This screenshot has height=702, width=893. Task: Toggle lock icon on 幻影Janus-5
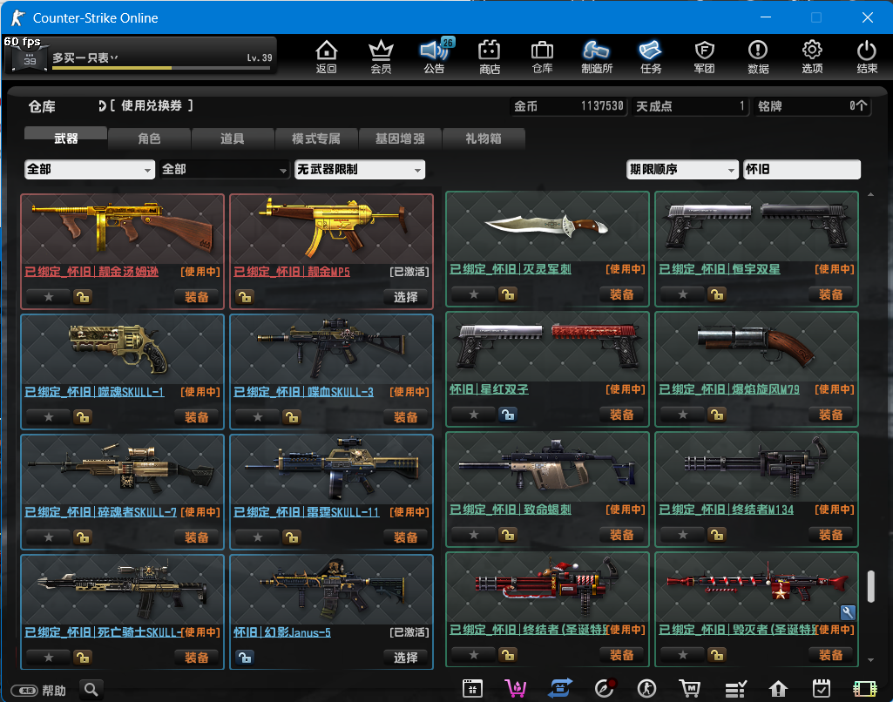(x=245, y=657)
